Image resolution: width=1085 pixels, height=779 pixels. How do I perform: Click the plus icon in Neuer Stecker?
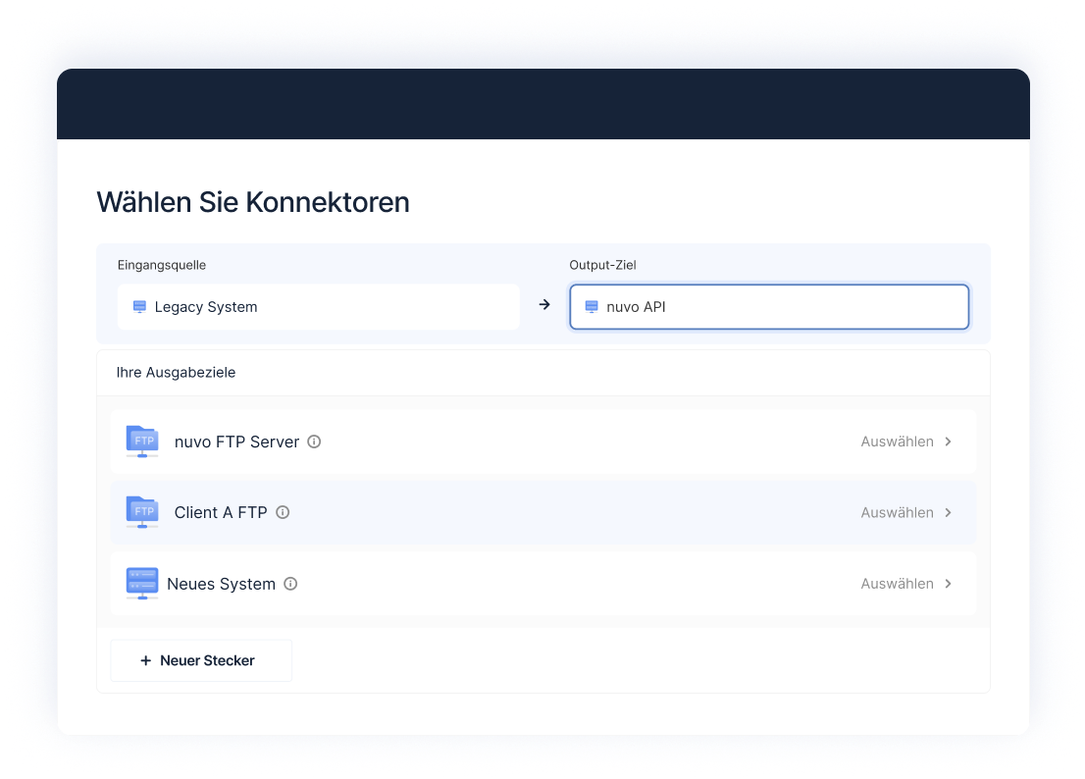pyautogui.click(x=145, y=660)
